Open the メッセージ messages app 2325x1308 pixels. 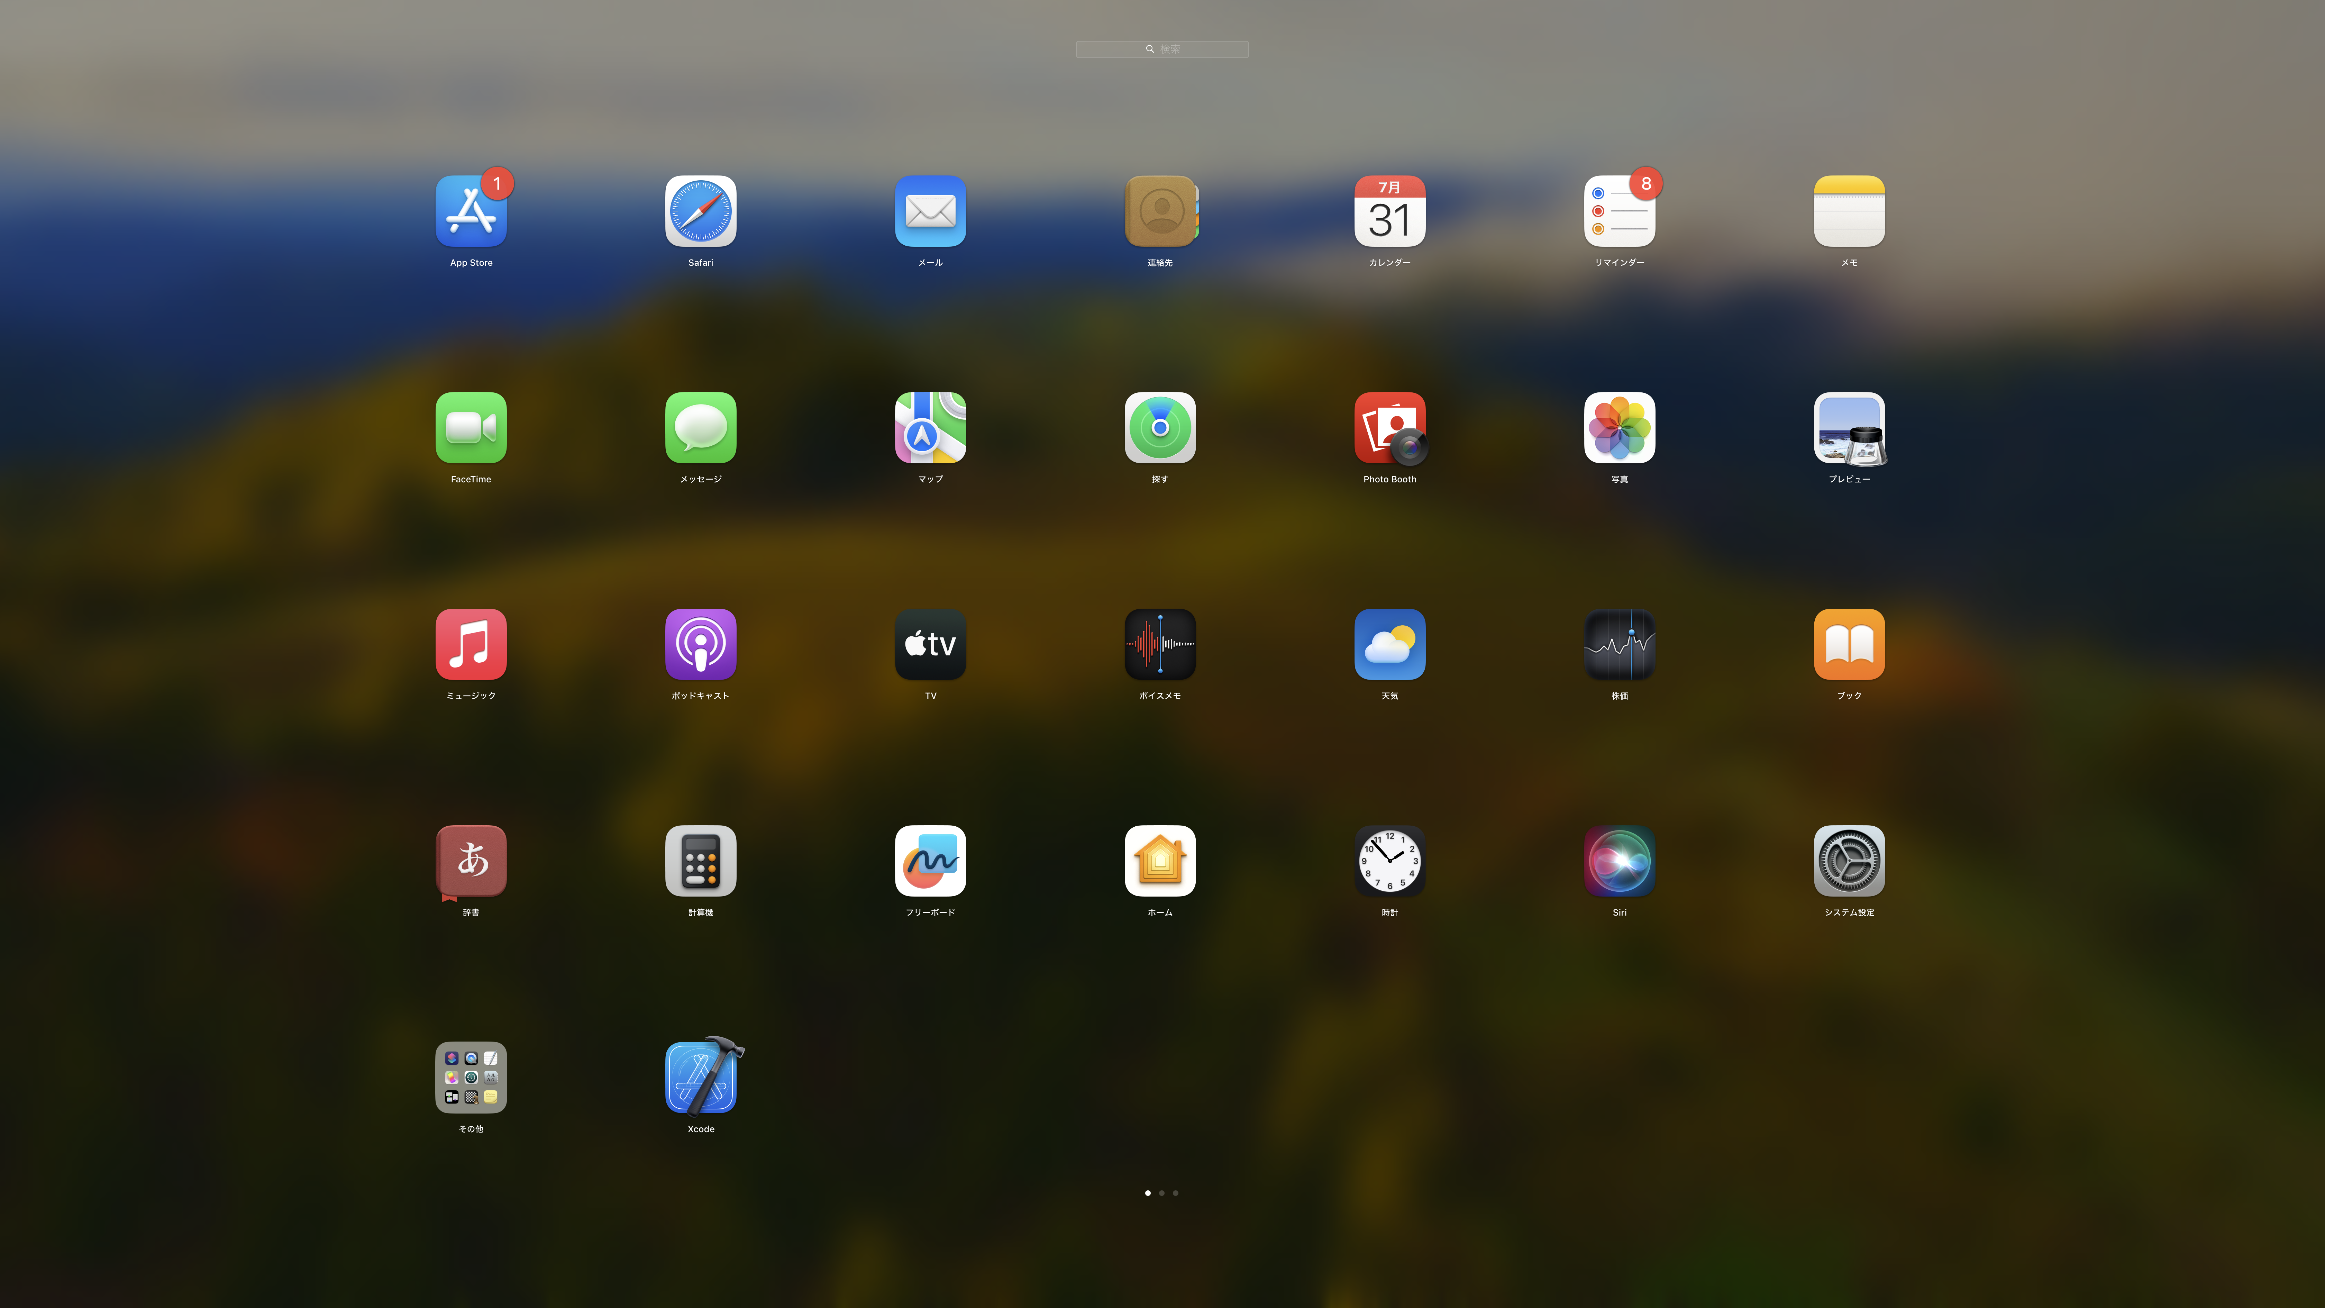[700, 428]
